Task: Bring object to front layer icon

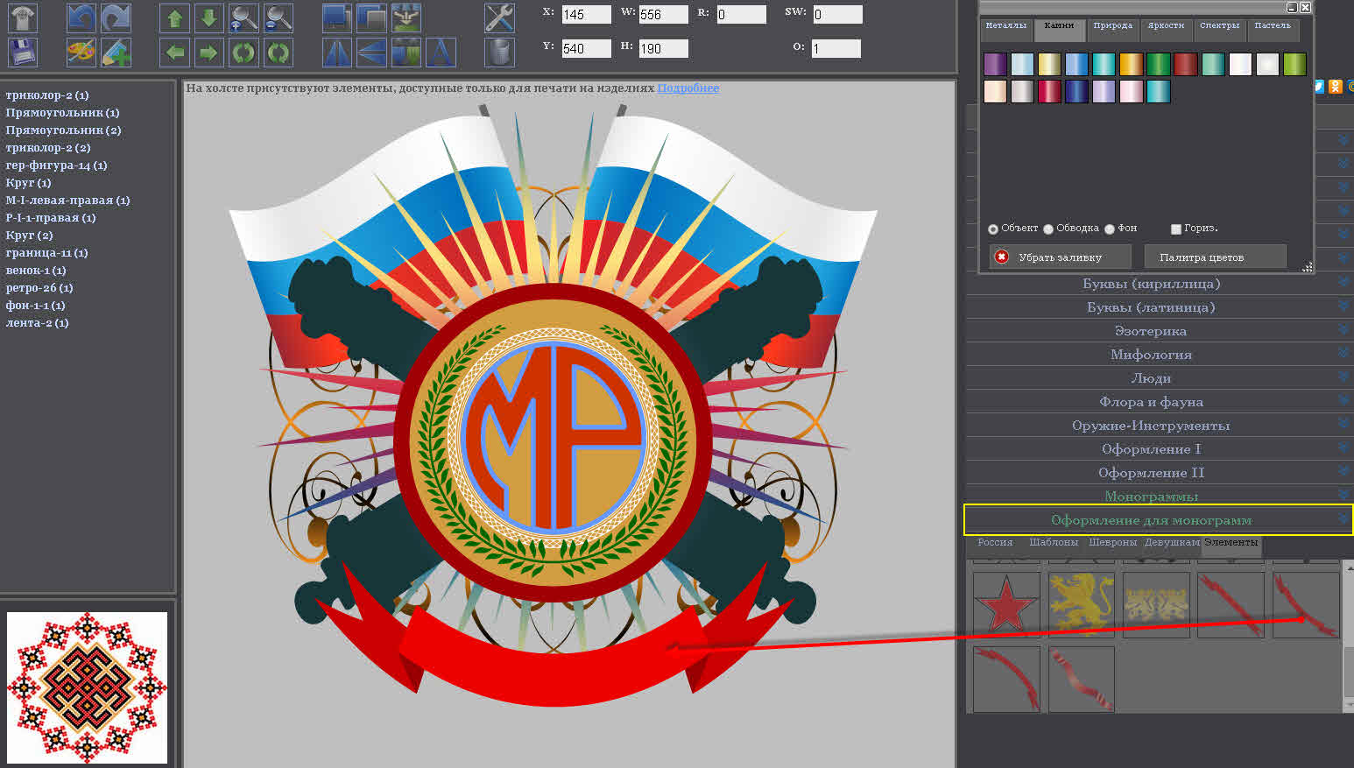Action: (x=337, y=18)
